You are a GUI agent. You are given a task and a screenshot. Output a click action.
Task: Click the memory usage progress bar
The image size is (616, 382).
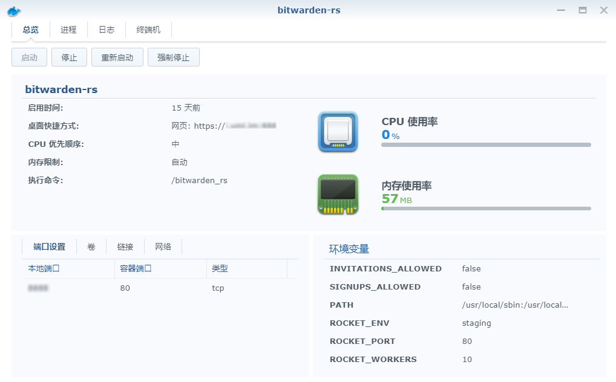click(486, 209)
